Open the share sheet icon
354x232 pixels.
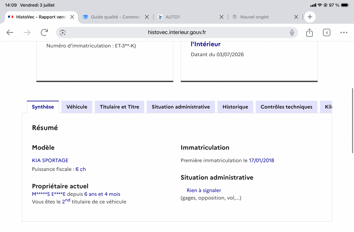pos(309,32)
